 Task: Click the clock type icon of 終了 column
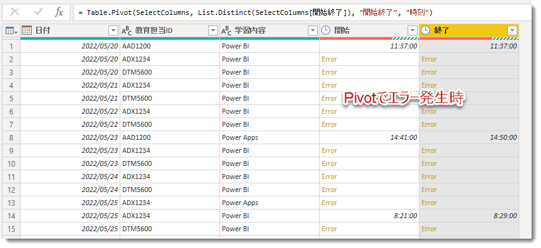pyautogui.click(x=426, y=30)
